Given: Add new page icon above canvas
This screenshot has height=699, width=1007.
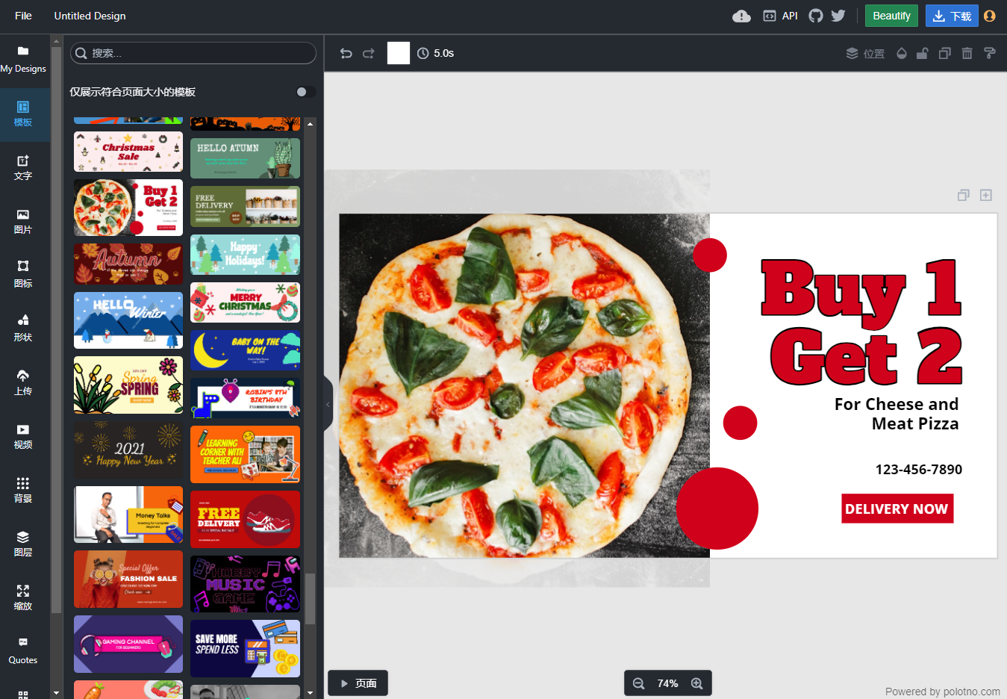Looking at the screenshot, I should [986, 195].
